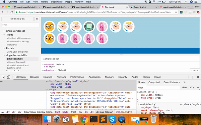The image size is (201, 125).
Task: Open the 'with dimension locking' story
Action: (x=18, y=41)
